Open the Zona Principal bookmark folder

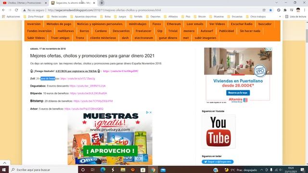pyautogui.click(x=33, y=17)
